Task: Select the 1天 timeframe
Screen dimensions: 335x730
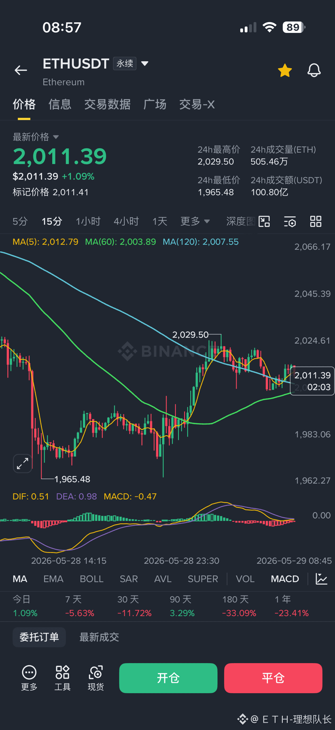Action: [x=160, y=221]
